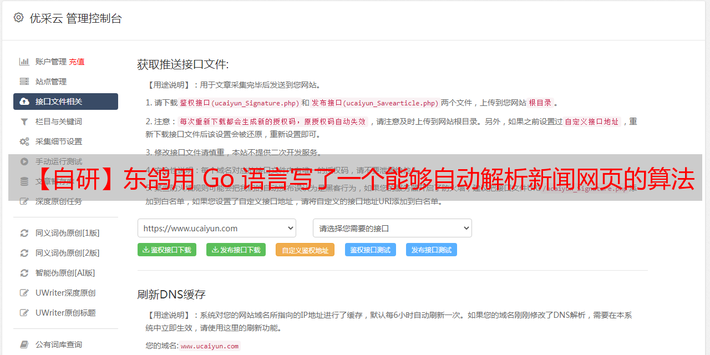The width and height of the screenshot is (710, 355).
Task: Click the blue 发布接口测试 button
Action: pyautogui.click(x=432, y=250)
